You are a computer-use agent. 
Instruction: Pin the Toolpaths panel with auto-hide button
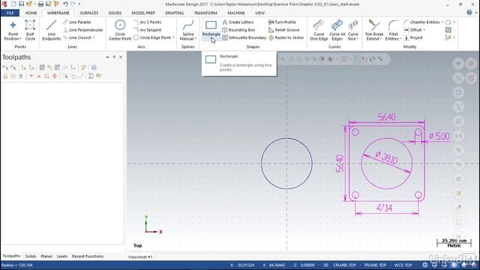click(x=114, y=57)
